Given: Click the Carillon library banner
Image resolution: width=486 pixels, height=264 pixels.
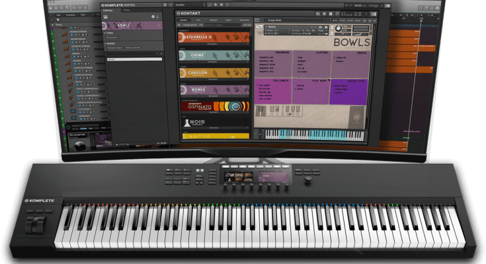Looking at the screenshot, I should [x=214, y=72].
